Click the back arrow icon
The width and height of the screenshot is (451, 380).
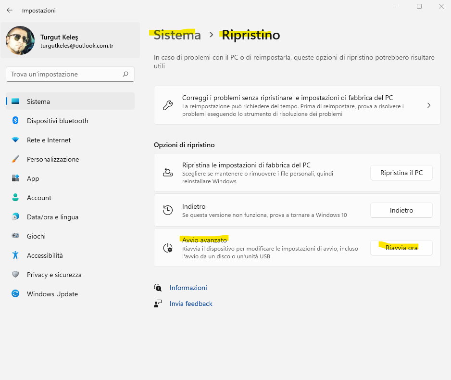click(10, 10)
